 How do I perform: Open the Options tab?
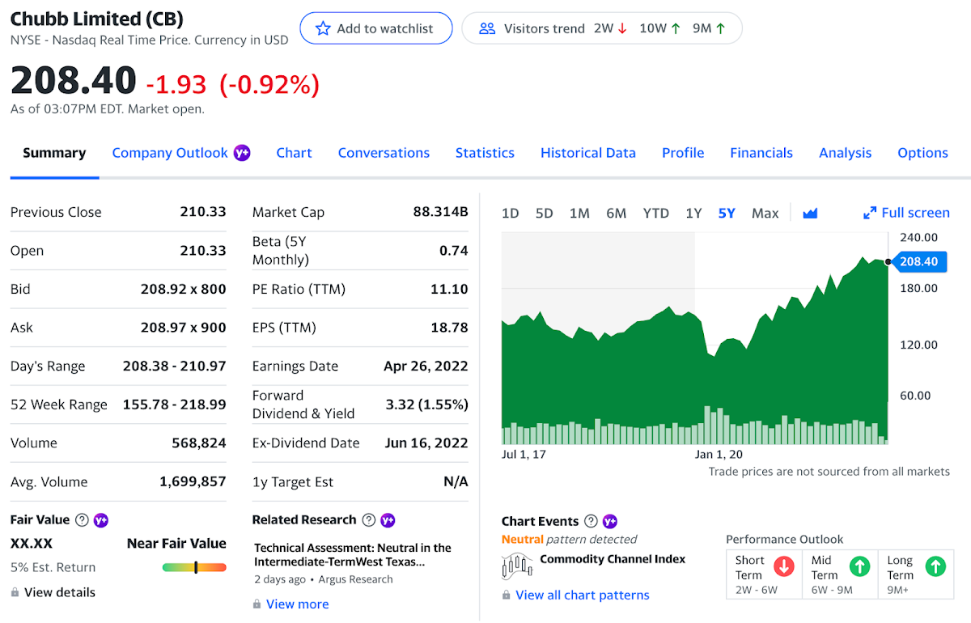click(922, 153)
